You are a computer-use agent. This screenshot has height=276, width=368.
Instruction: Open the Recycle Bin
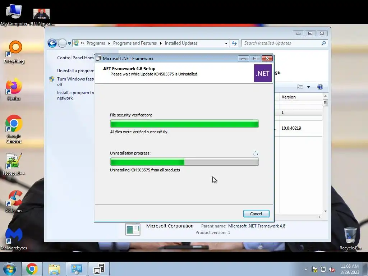tap(350, 239)
